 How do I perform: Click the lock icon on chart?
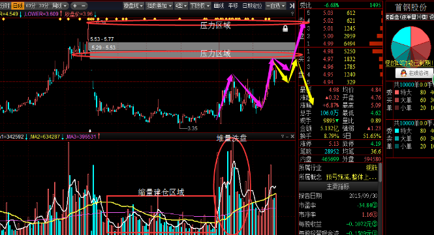(x=285, y=29)
